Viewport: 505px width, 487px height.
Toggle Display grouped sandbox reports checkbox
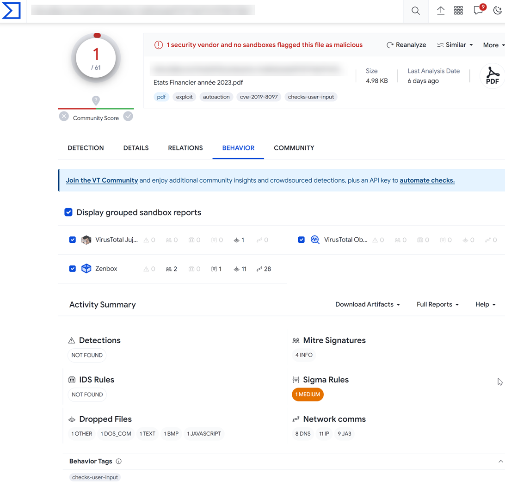pos(68,212)
